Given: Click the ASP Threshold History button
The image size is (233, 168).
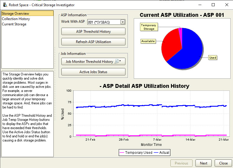Looking at the screenshot, I should [93, 32].
